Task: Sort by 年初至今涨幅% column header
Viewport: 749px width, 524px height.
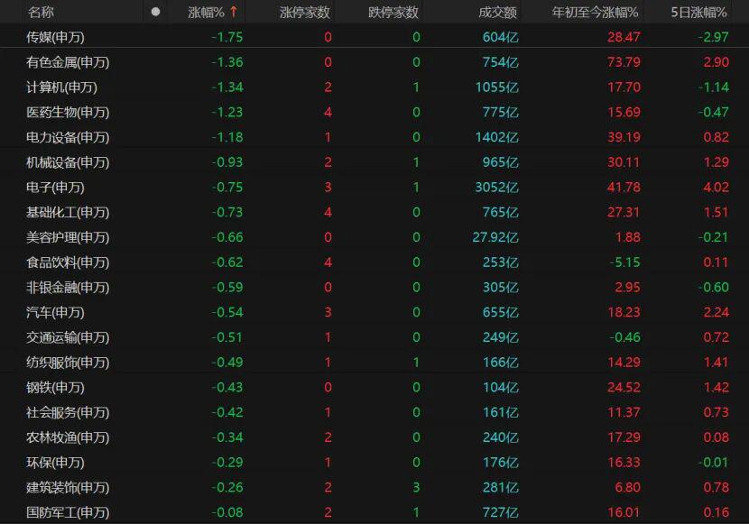Action: click(x=596, y=12)
